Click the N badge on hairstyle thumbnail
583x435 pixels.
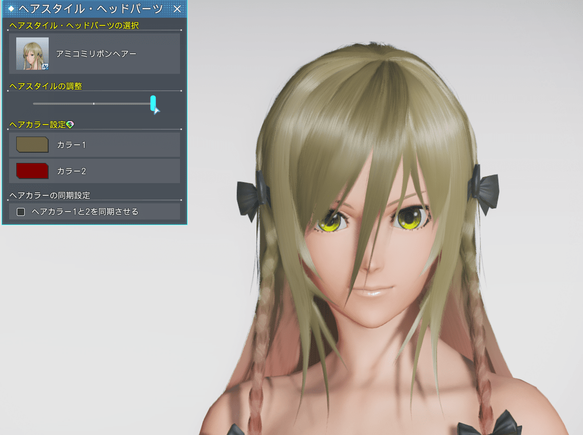[45, 66]
